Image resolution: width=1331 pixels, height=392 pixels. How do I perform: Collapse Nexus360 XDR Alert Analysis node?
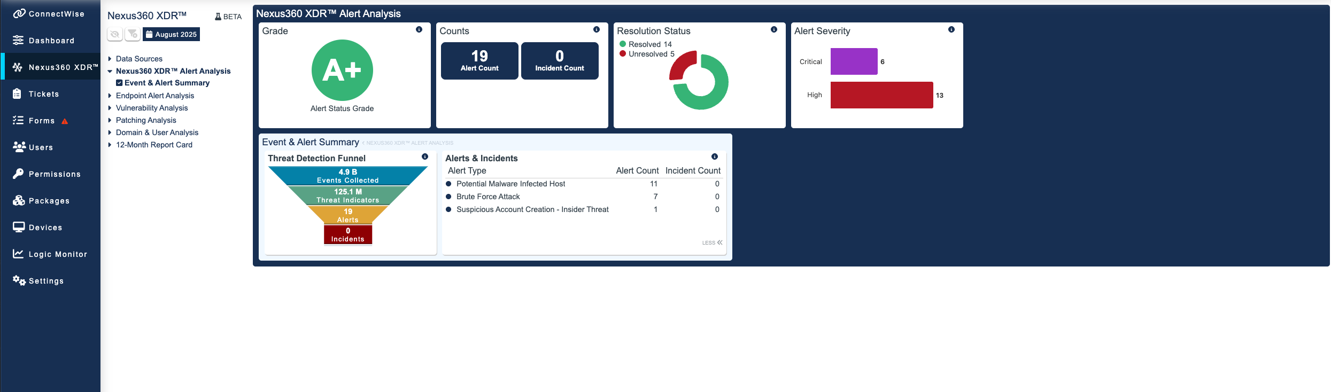(x=110, y=71)
